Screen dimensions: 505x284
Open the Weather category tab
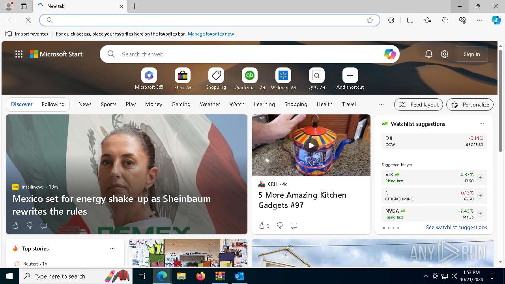[210, 104]
